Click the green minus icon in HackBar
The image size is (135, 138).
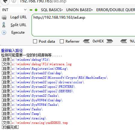[31, 10]
